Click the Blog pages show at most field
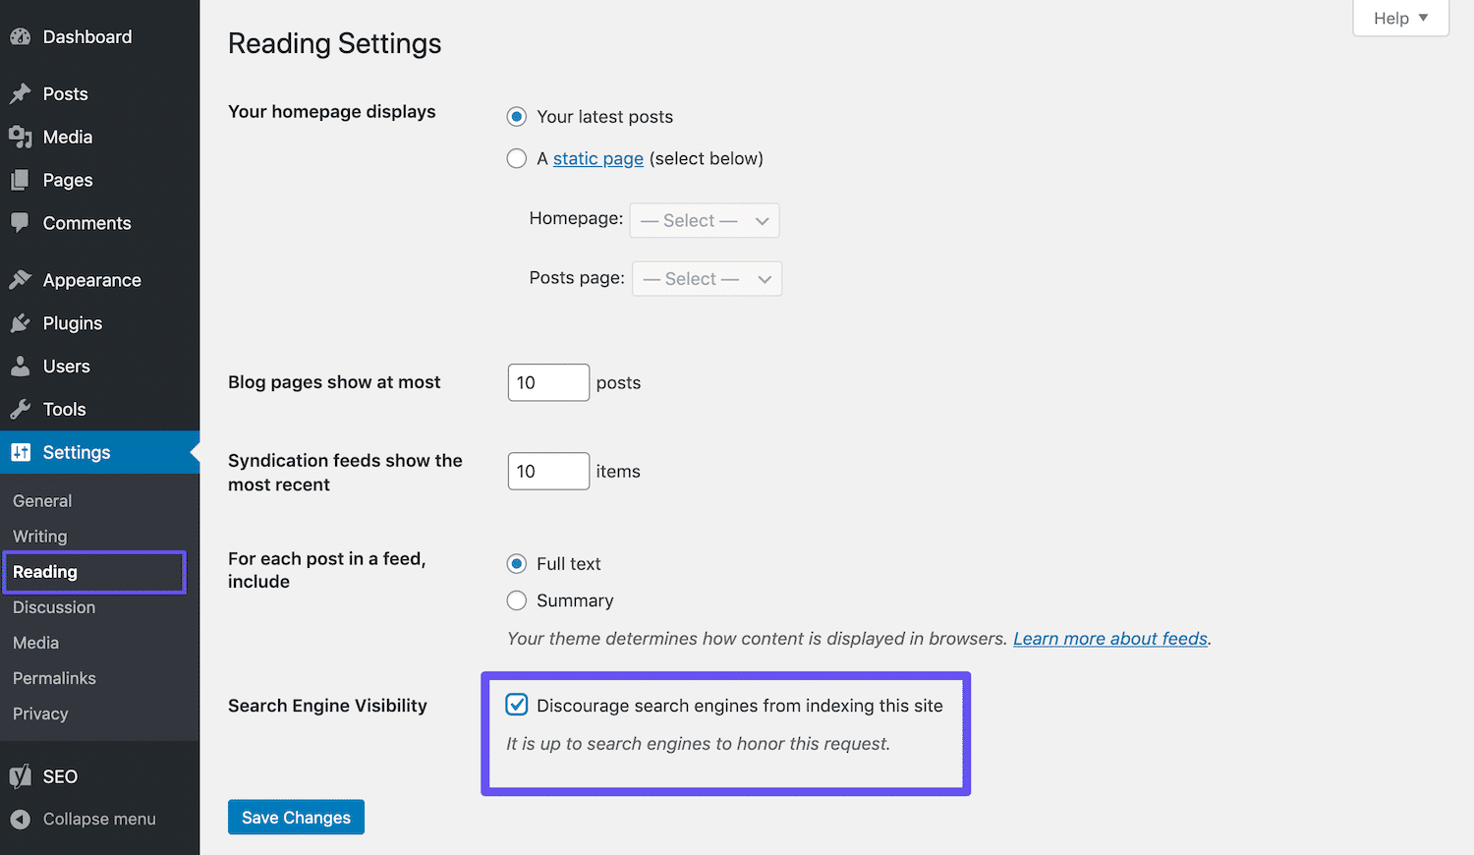 pyautogui.click(x=547, y=382)
